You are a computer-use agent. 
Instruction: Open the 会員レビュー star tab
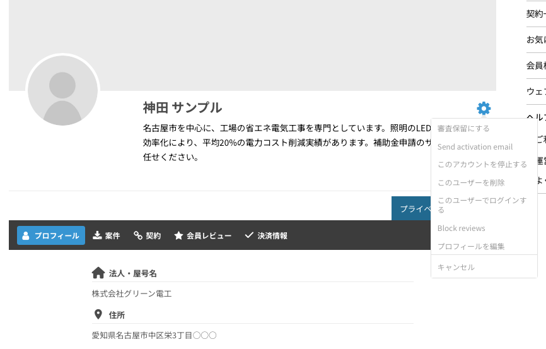(x=202, y=235)
